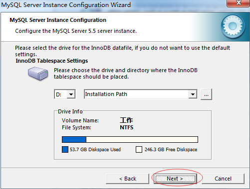The width and height of the screenshot is (250, 189).
Task: Click the hard drive icon
Action: point(38,74)
